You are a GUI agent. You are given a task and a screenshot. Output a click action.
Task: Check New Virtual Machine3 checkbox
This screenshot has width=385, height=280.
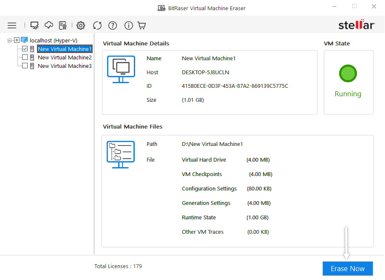click(x=25, y=66)
